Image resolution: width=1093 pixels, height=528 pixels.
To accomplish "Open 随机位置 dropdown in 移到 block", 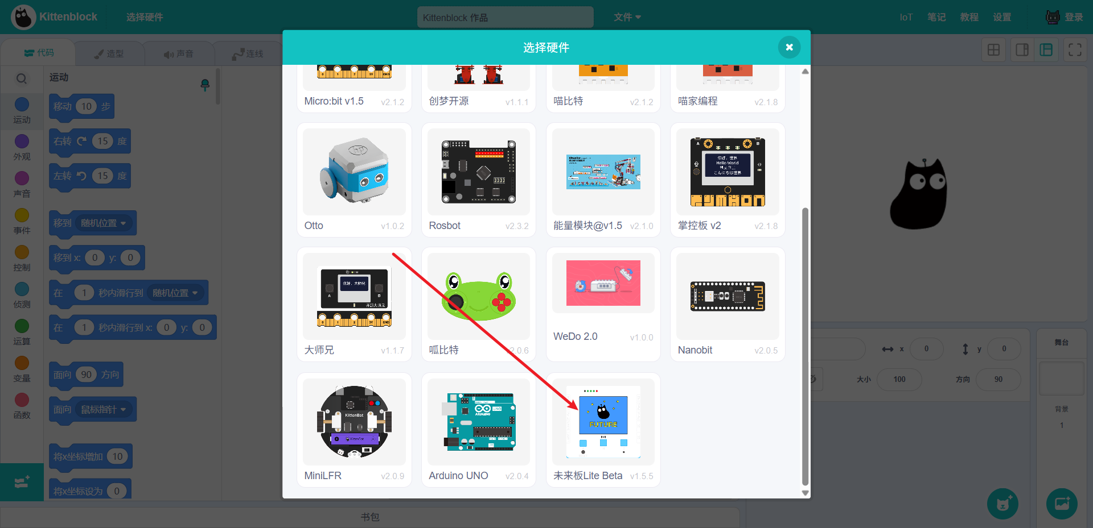I will click(x=103, y=223).
